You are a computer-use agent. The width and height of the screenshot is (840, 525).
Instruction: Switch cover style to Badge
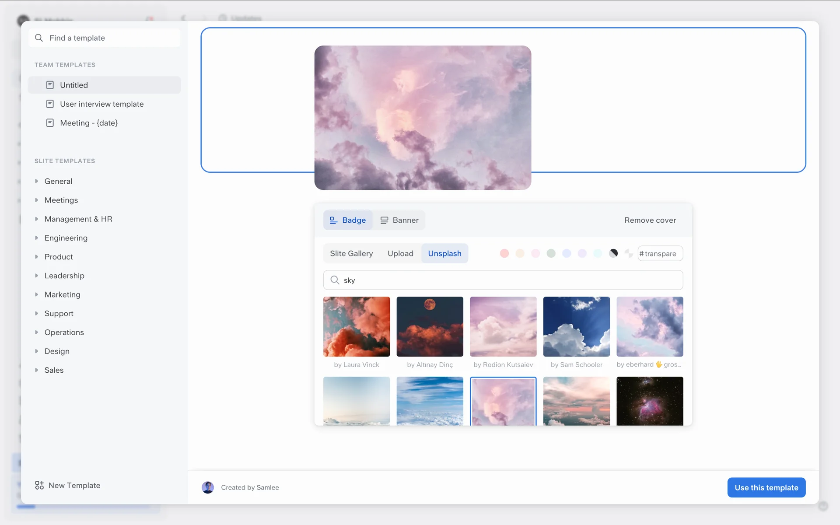(348, 220)
